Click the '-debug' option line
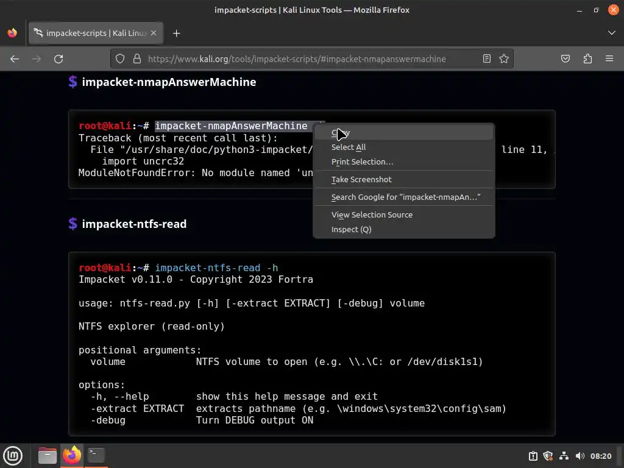The height and width of the screenshot is (468, 624). click(x=202, y=420)
